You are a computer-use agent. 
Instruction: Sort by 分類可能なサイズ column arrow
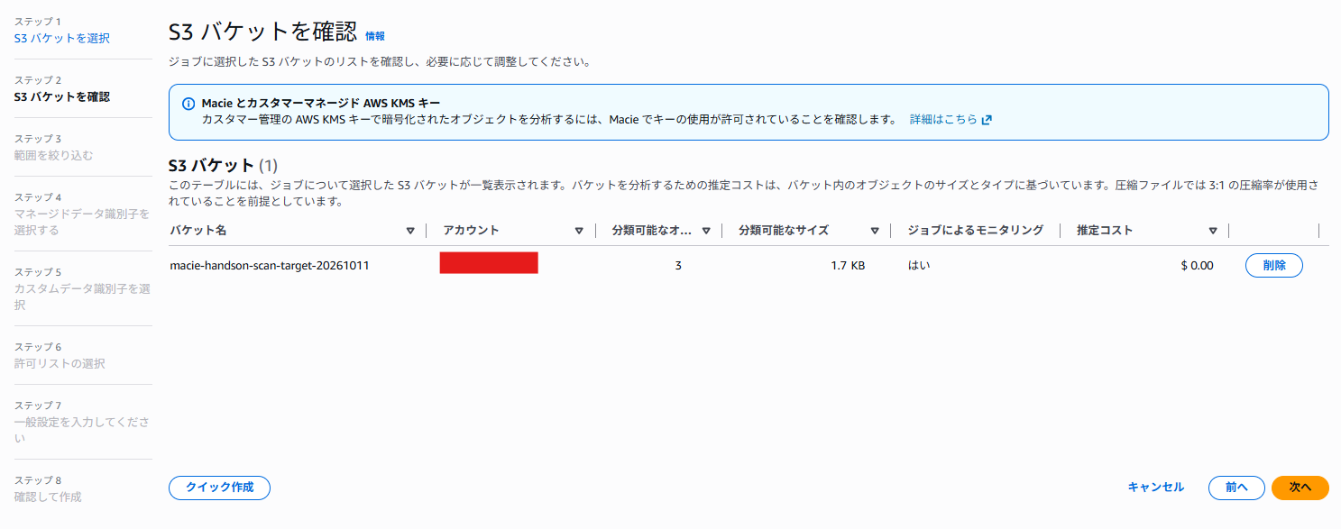click(875, 231)
